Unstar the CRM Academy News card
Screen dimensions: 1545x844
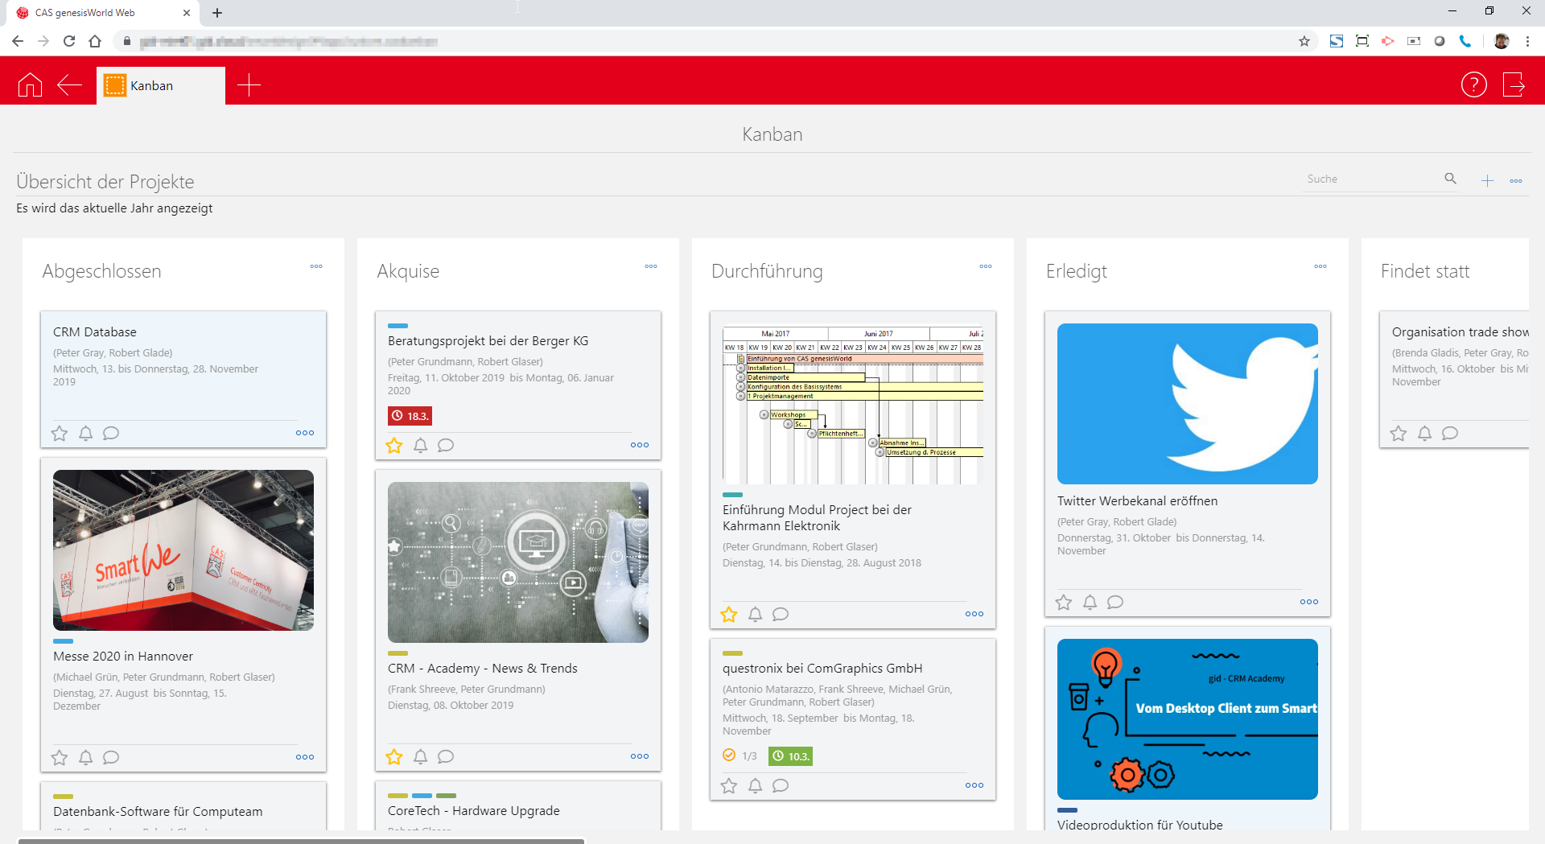394,757
